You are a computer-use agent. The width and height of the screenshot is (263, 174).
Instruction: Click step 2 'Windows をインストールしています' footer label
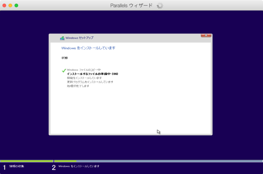78,166
